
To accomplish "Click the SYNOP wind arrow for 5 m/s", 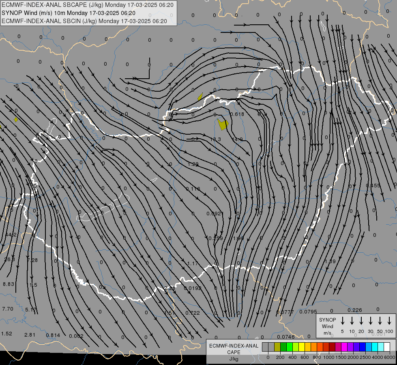I will tap(342, 320).
